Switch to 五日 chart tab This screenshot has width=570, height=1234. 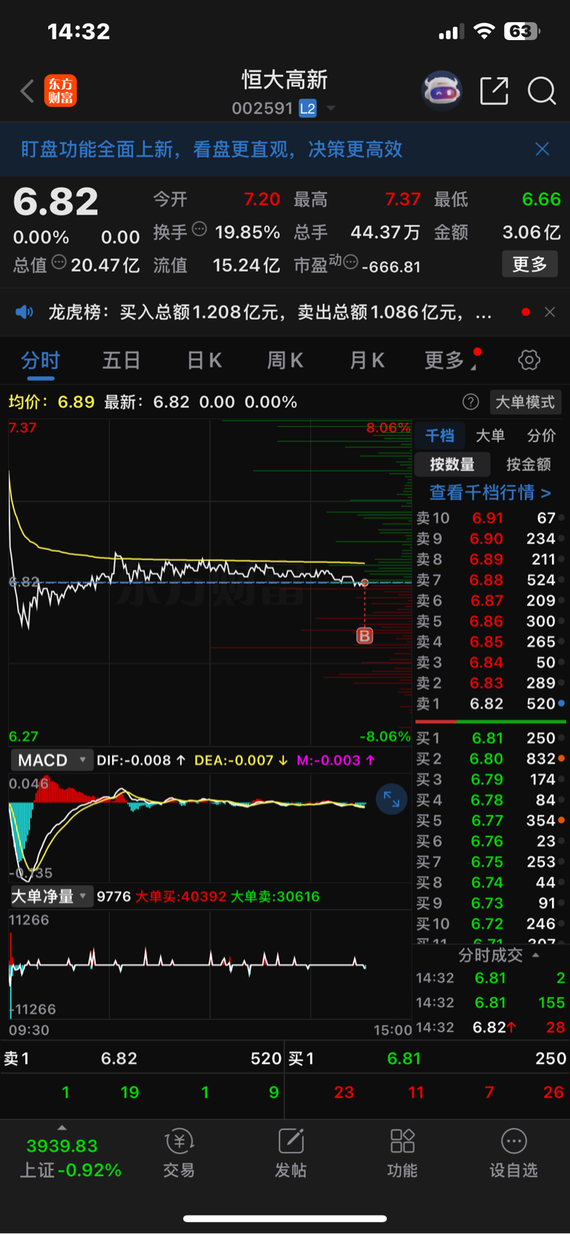pyautogui.click(x=122, y=361)
